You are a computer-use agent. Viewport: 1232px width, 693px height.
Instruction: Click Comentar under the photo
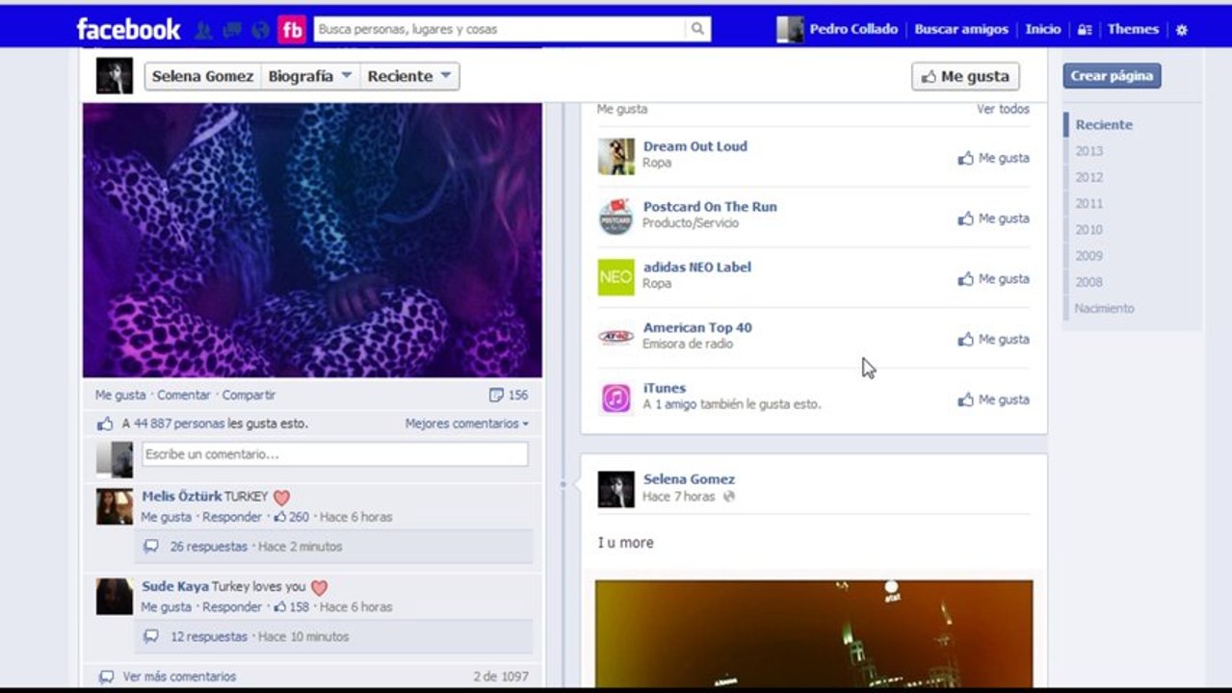tap(184, 395)
